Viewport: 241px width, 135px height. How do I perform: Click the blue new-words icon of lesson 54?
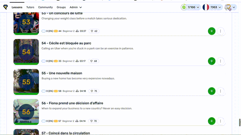pyautogui.click(x=43, y=61)
